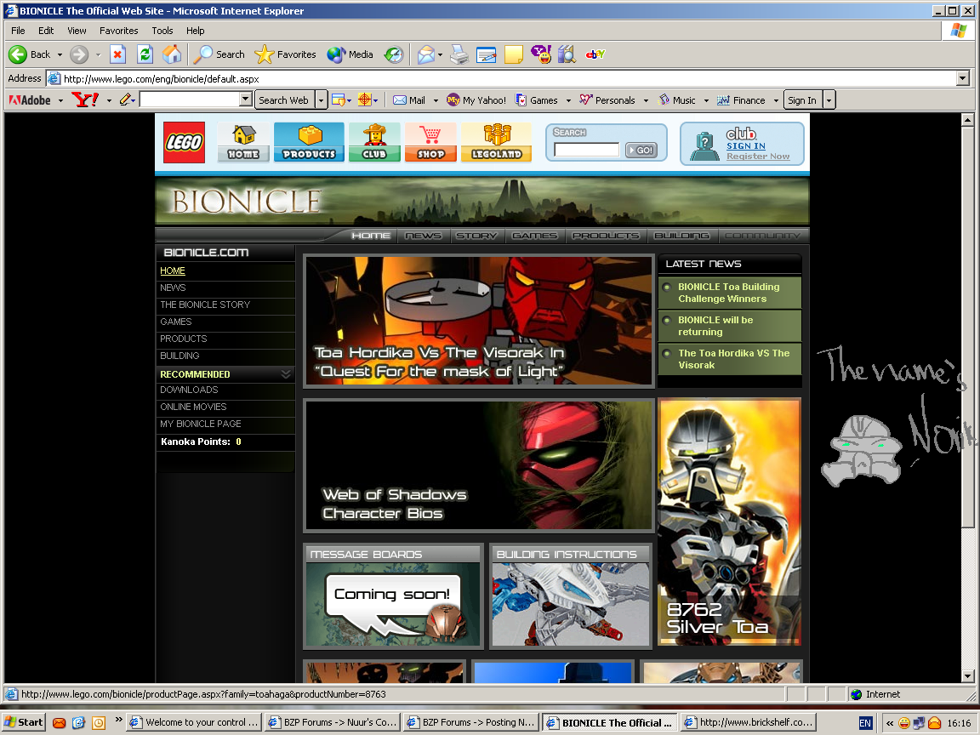Screen dimensions: 980x735
Task: Click the Refresh page icon
Action: point(145,54)
